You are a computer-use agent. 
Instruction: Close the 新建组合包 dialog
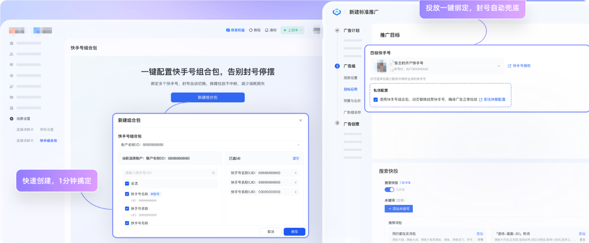[300, 120]
